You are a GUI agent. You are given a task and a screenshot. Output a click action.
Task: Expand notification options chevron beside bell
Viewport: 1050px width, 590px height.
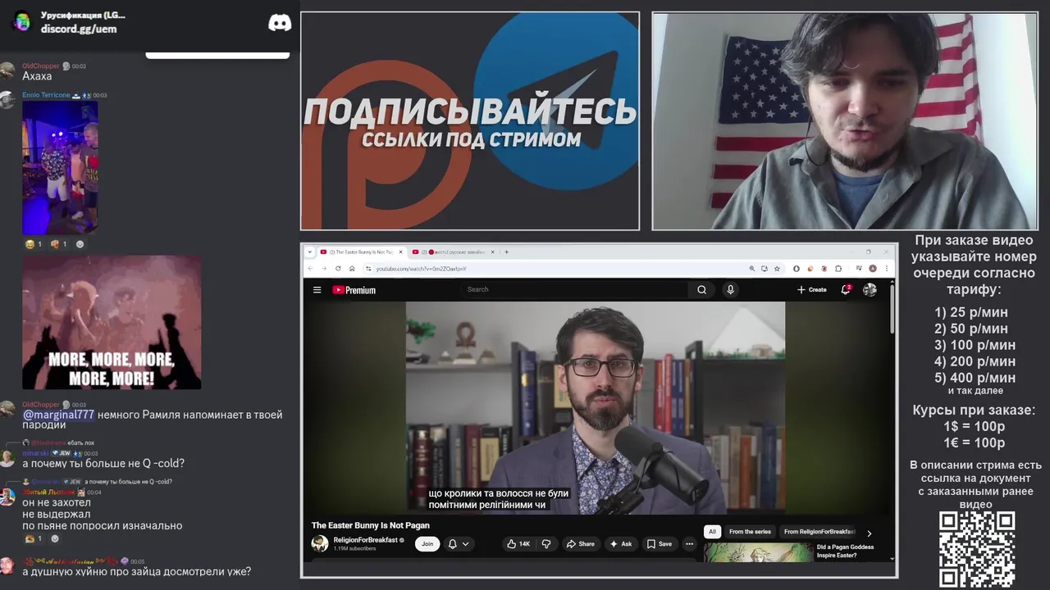point(465,543)
